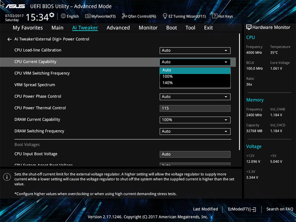Click memory capacity value 32768 MB

click(x=254, y=131)
